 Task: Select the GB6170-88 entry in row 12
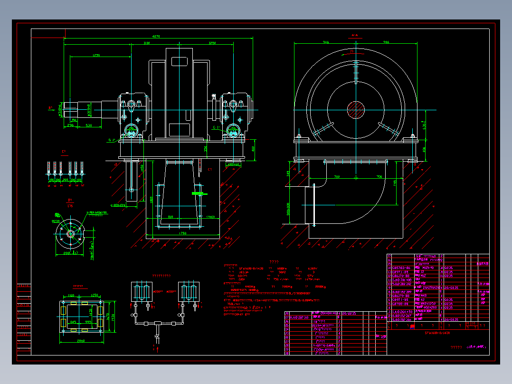pyautogui.click(x=401, y=276)
